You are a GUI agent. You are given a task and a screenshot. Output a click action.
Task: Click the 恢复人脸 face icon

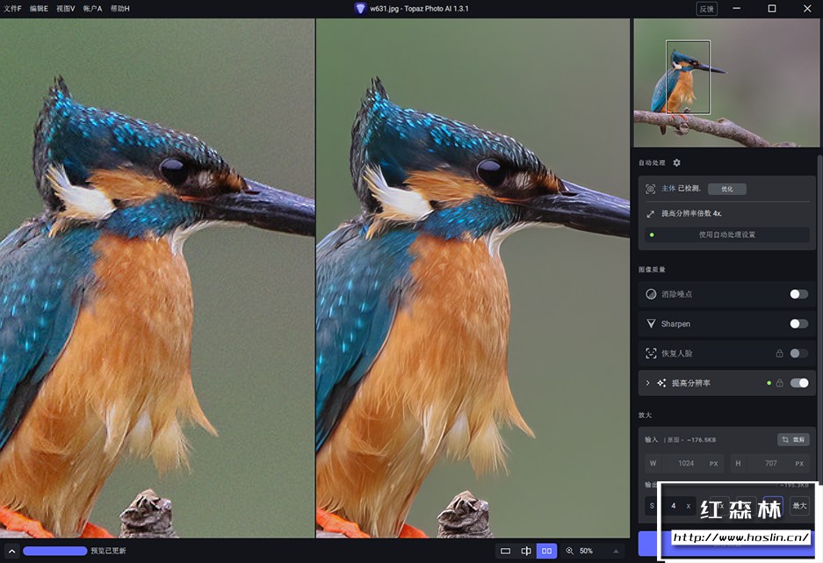click(x=651, y=353)
